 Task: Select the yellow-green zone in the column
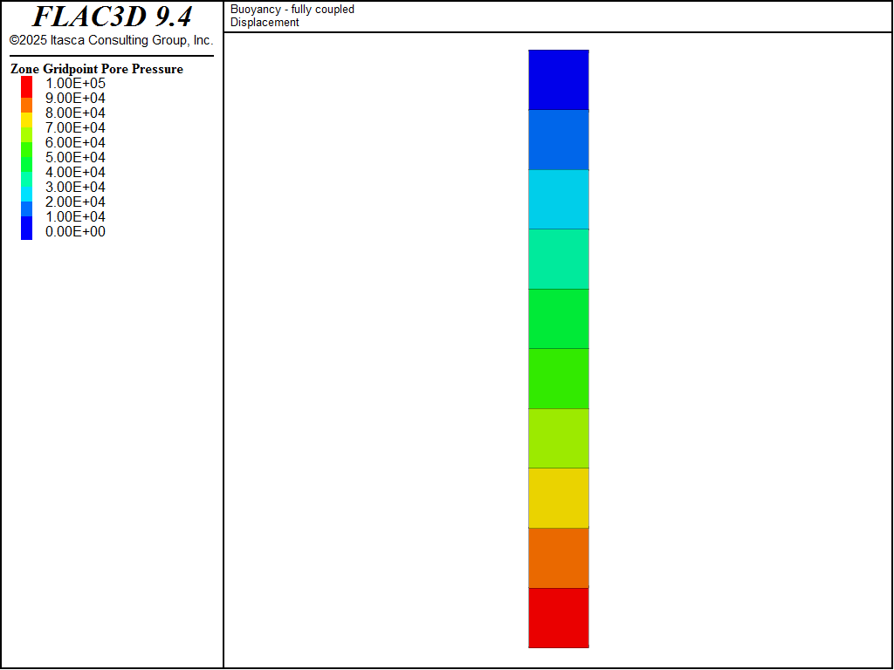click(558, 438)
